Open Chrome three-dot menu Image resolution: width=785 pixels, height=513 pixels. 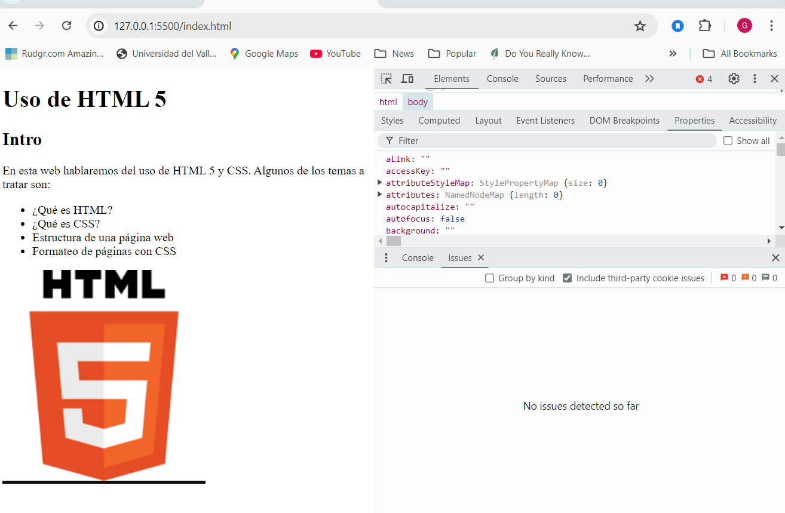pyautogui.click(x=771, y=26)
